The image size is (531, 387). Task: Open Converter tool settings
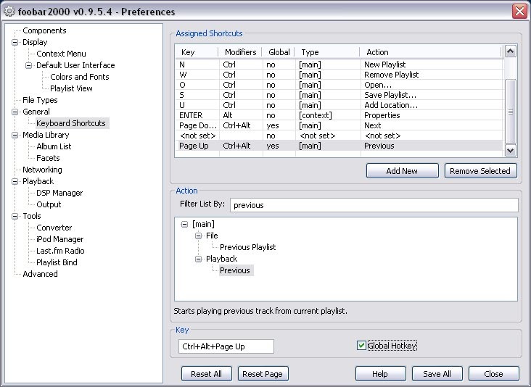coord(54,228)
